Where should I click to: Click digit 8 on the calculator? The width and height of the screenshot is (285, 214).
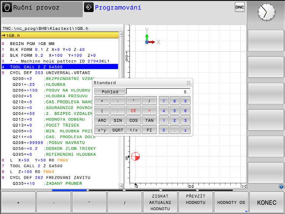pos(175,101)
